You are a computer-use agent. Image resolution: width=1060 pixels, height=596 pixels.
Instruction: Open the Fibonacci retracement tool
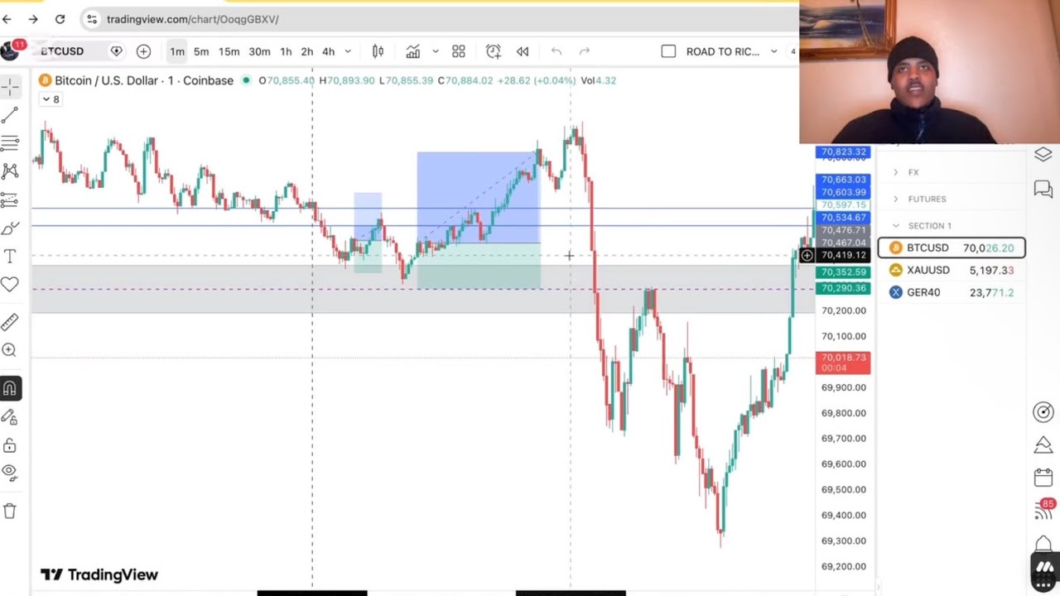coord(10,143)
